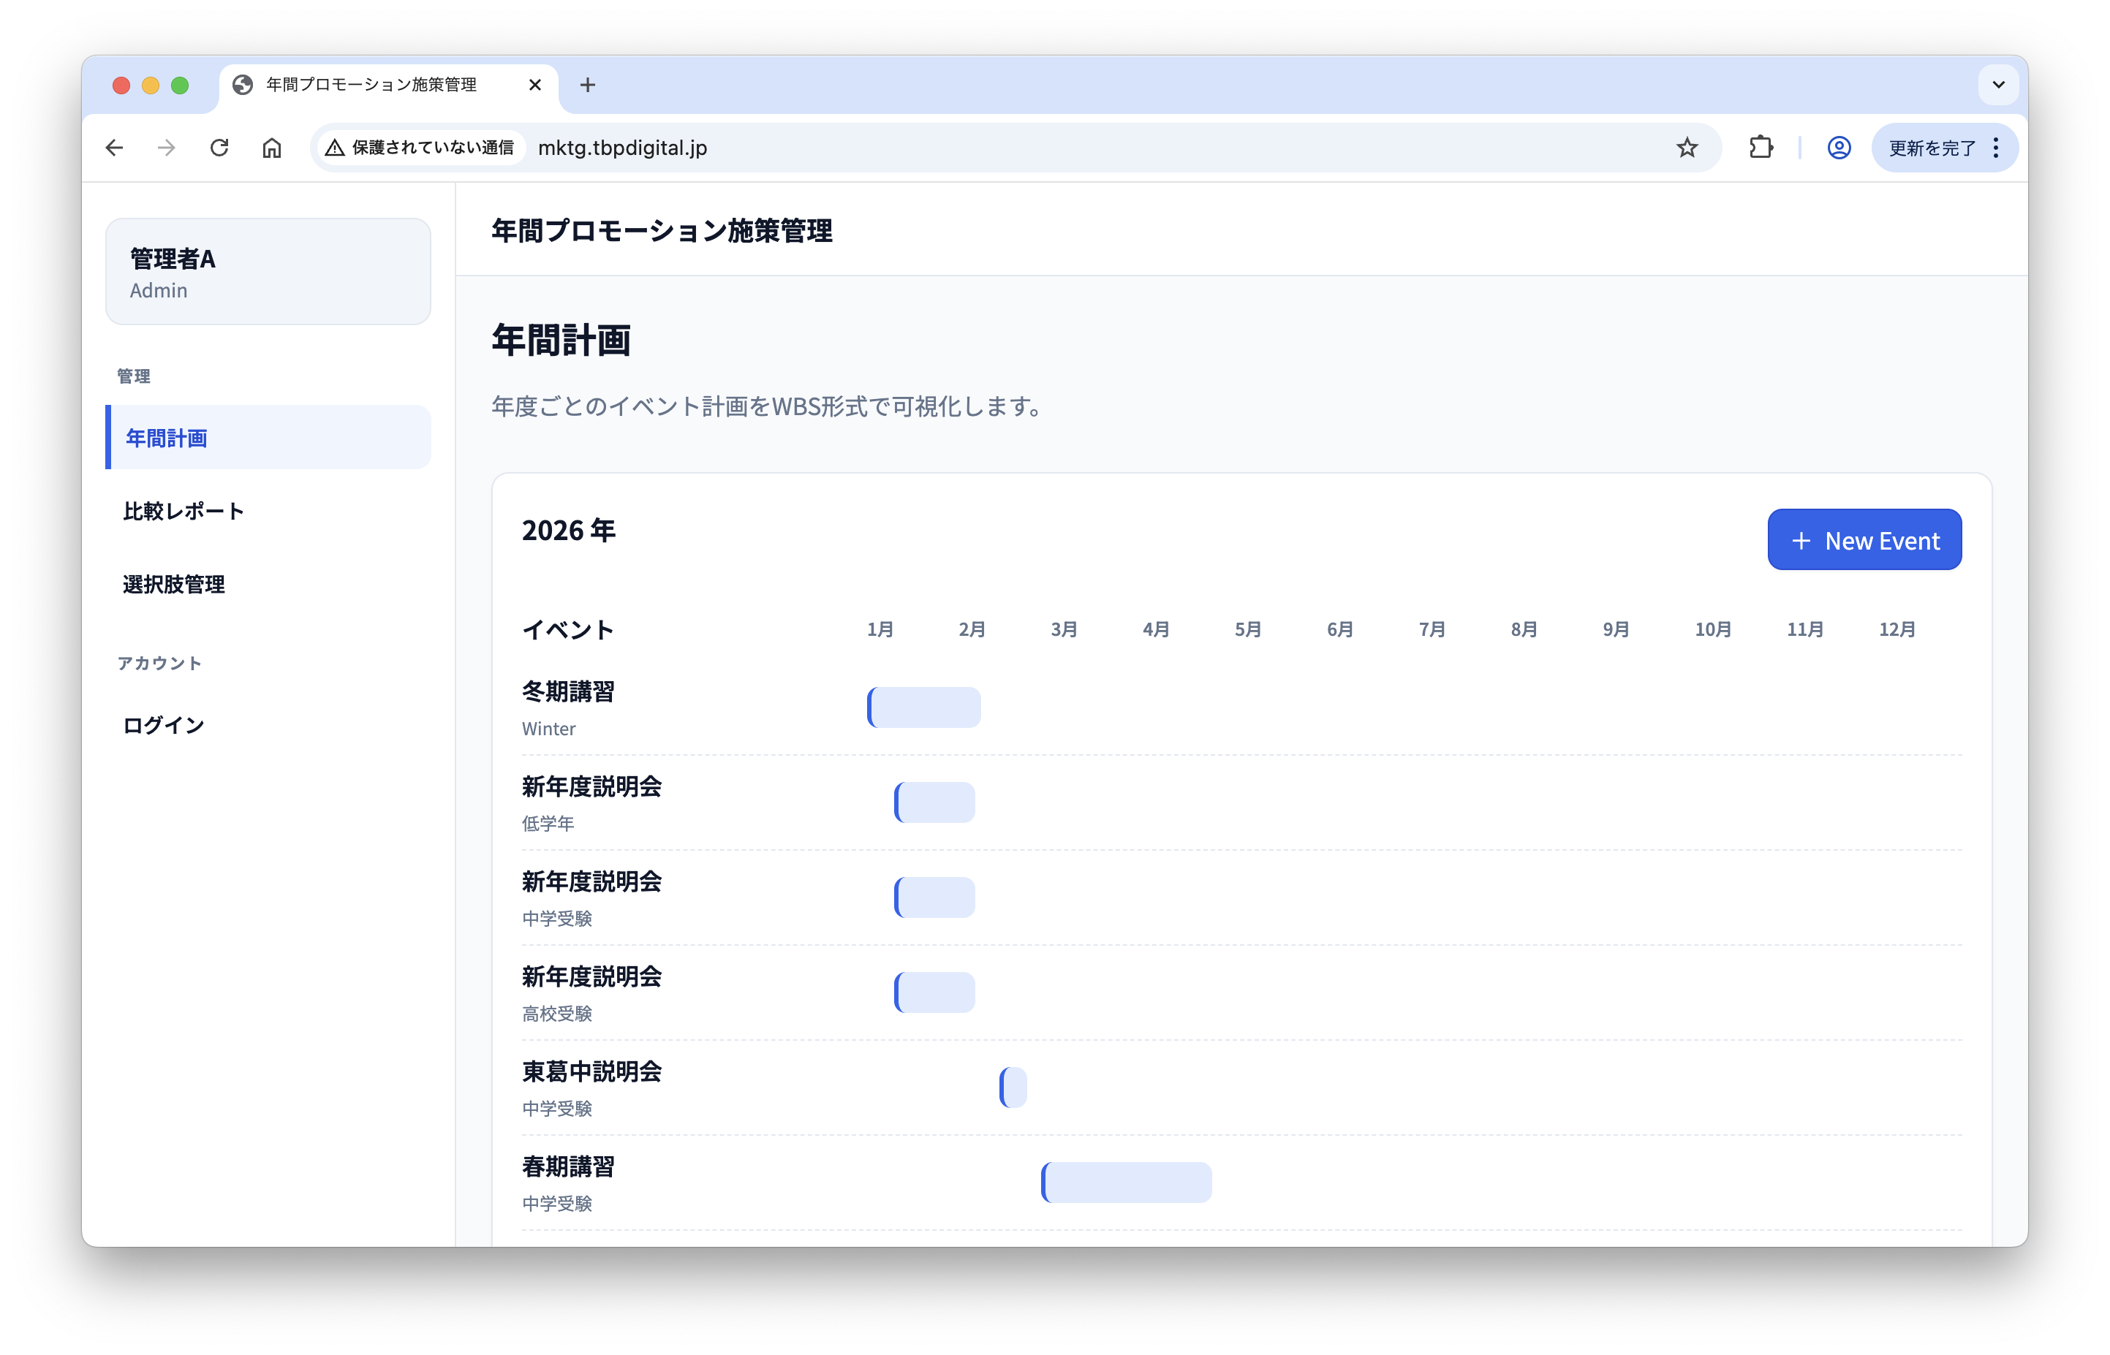Open a new browser tab with plus button
2110x1355 pixels.
[588, 85]
